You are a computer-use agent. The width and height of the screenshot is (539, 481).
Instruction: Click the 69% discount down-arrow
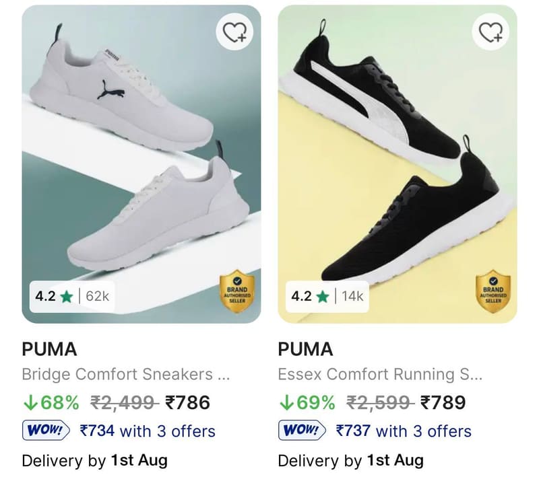coord(286,402)
